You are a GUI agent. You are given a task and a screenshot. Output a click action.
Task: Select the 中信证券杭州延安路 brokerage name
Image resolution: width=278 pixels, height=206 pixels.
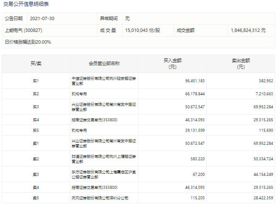(104, 81)
